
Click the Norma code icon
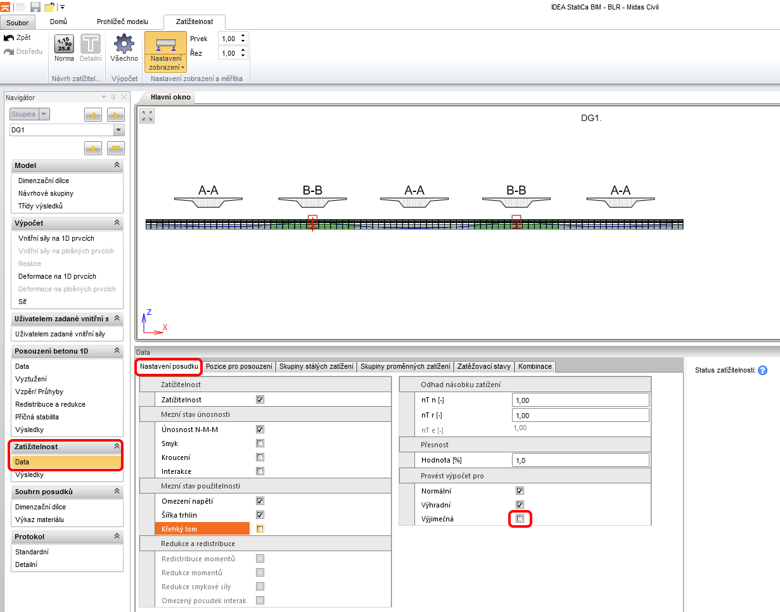click(64, 44)
